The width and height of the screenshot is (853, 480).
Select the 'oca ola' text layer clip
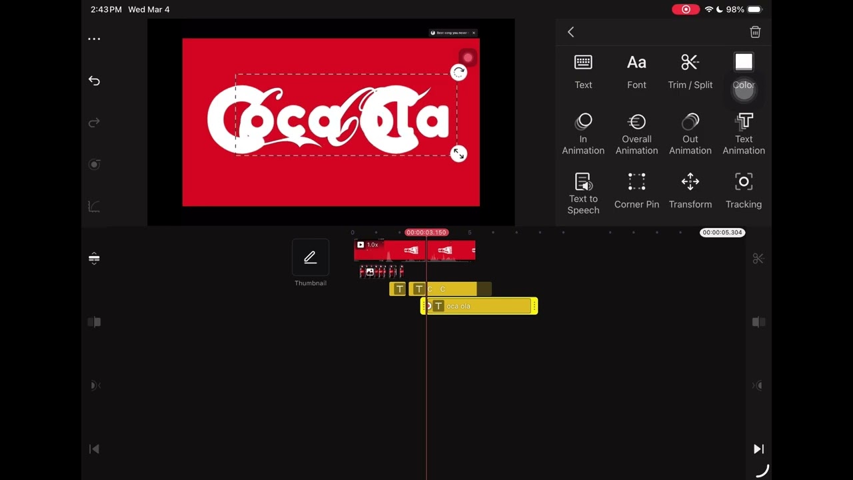[x=479, y=306]
